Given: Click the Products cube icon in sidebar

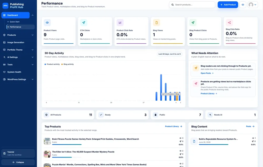Looking at the screenshot, I should pos(4,35).
